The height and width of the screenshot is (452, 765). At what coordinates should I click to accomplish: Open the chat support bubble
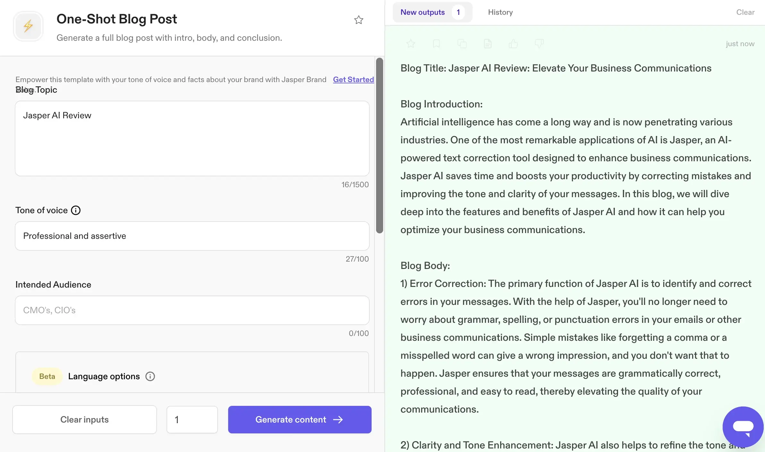coord(743,427)
